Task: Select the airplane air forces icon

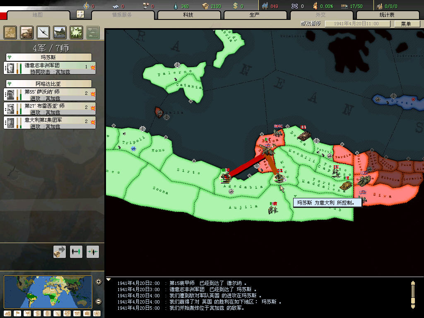Action: 43,32
